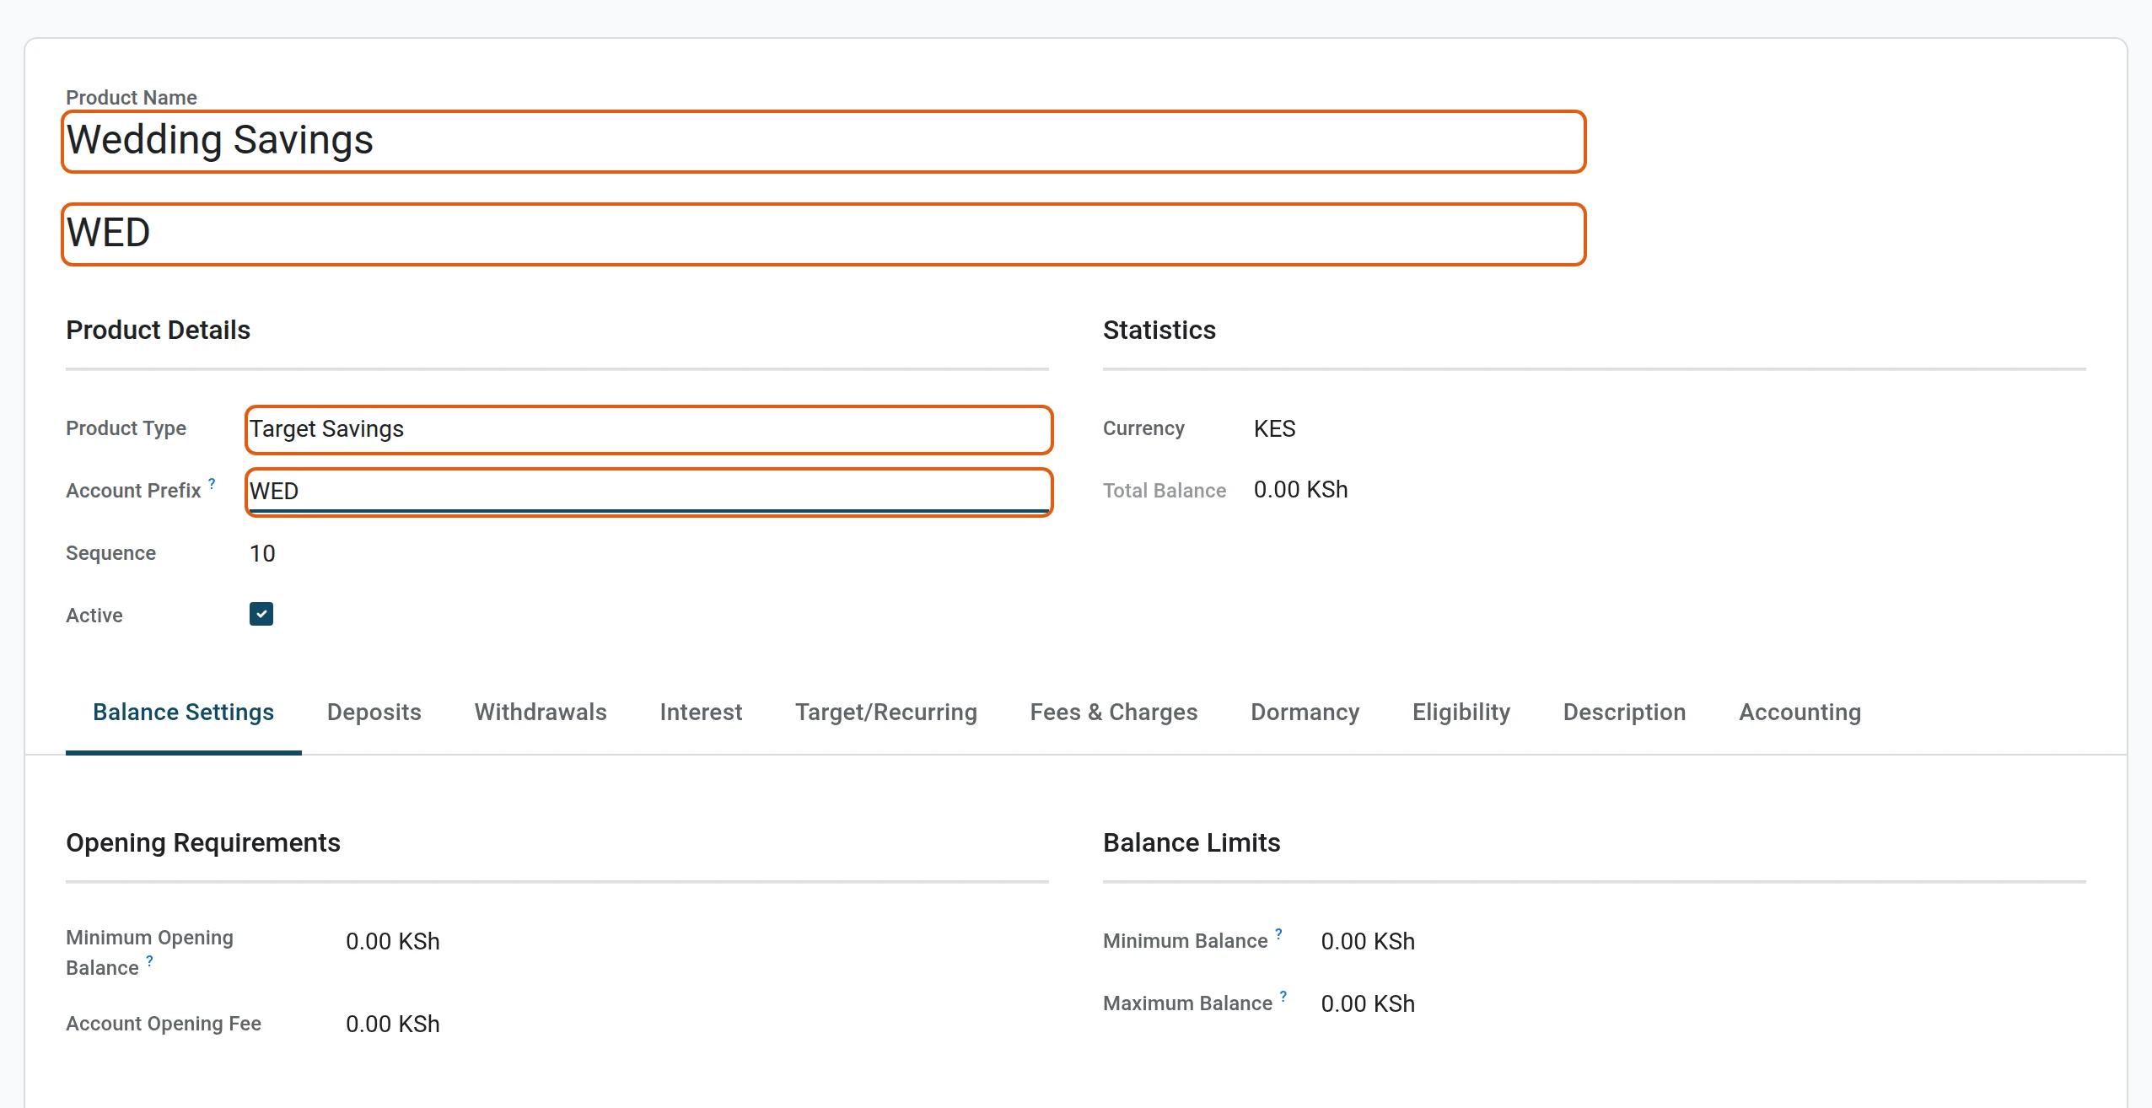Select the Eligibility tab

[1461, 713]
